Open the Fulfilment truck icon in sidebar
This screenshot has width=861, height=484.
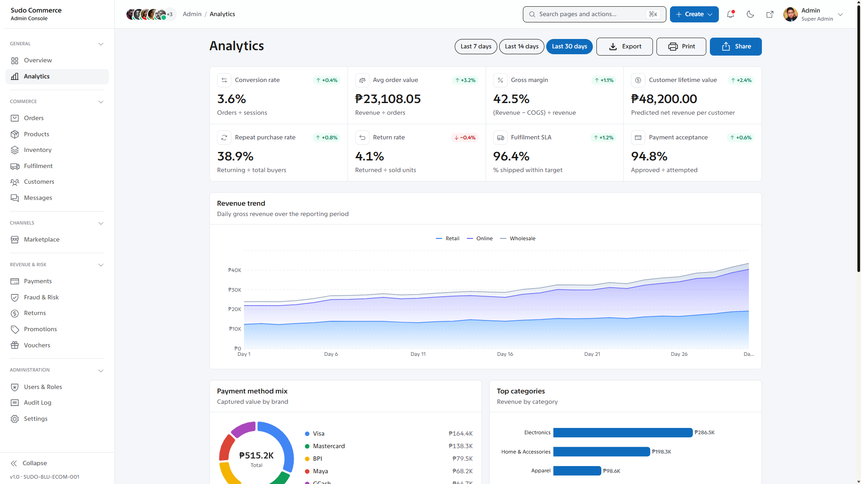pyautogui.click(x=15, y=166)
